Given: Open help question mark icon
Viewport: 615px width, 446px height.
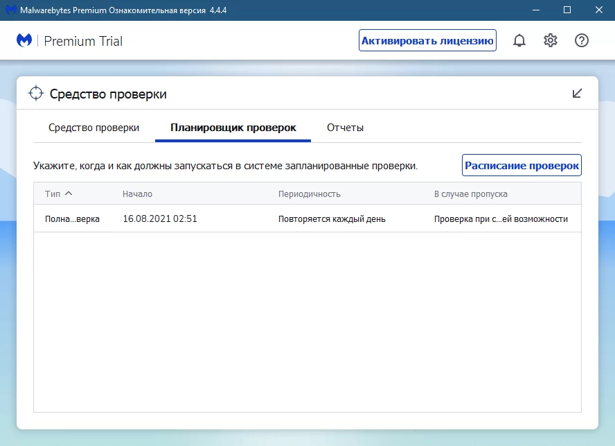Looking at the screenshot, I should tap(582, 40).
